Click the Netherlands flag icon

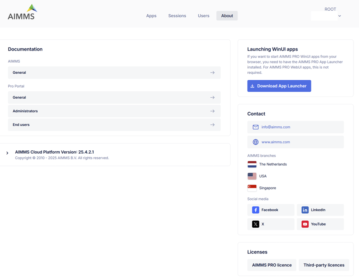(252, 164)
